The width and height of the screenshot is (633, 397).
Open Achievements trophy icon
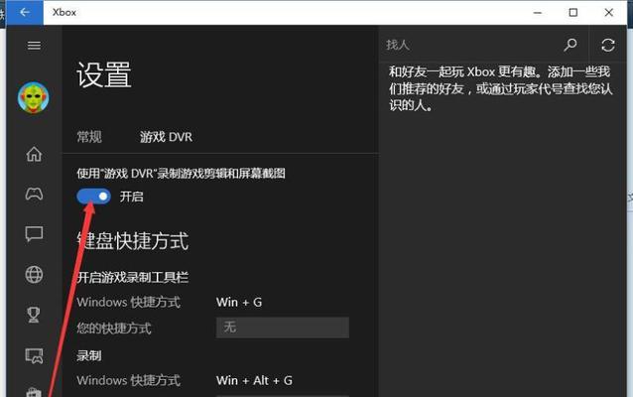click(x=34, y=315)
